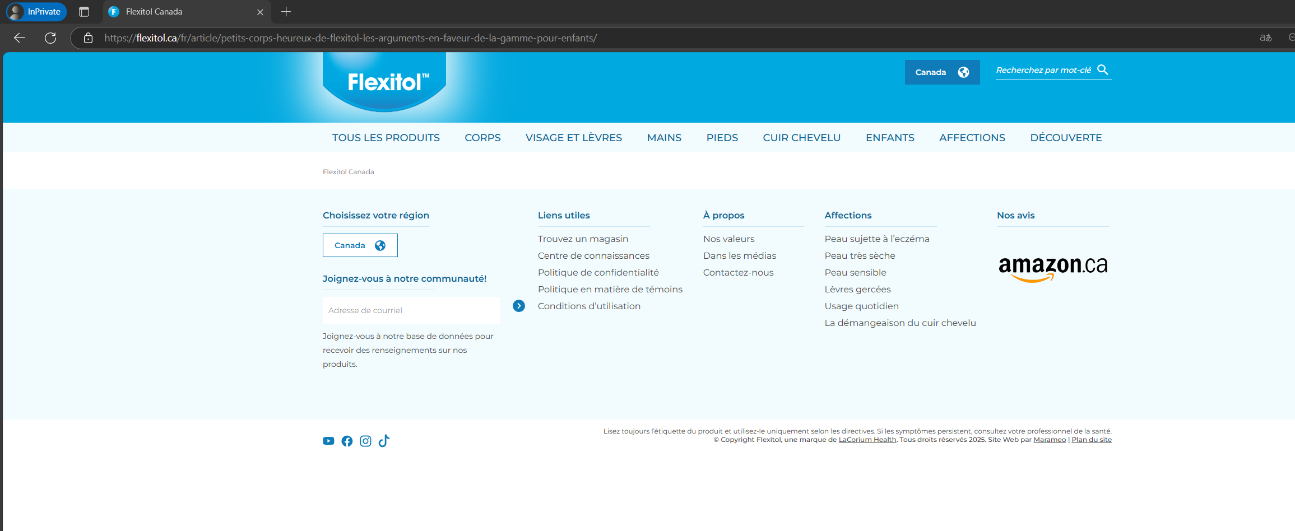Image resolution: width=1295 pixels, height=531 pixels.
Task: Open Politique en matière de témoins
Action: pyautogui.click(x=610, y=289)
